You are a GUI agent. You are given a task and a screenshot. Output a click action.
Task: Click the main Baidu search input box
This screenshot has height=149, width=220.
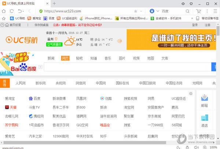[x=128, y=67]
